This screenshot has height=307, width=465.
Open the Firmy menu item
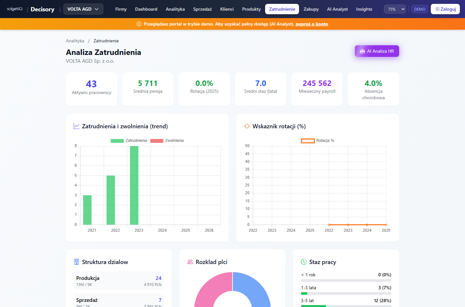point(121,9)
